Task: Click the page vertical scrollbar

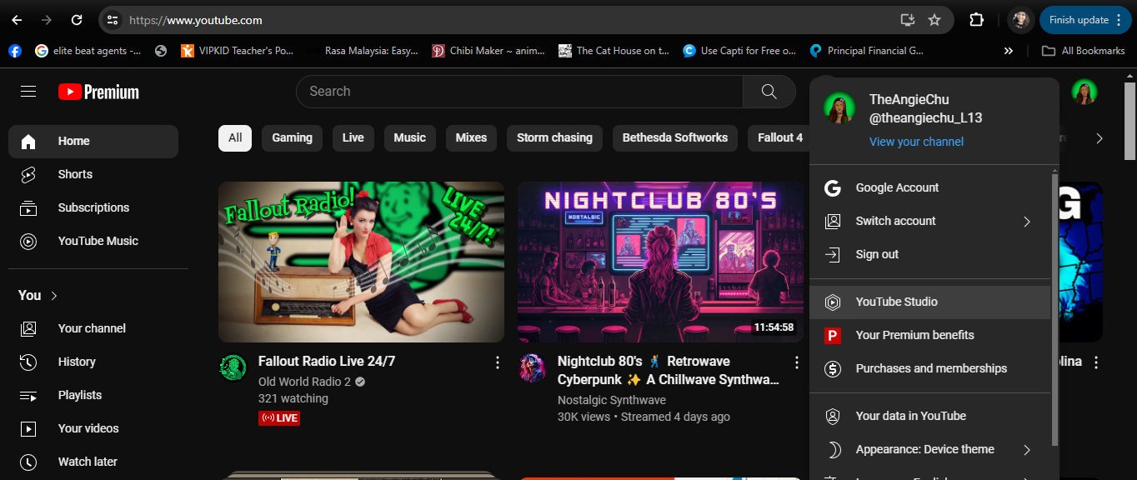Action: (x=1129, y=121)
